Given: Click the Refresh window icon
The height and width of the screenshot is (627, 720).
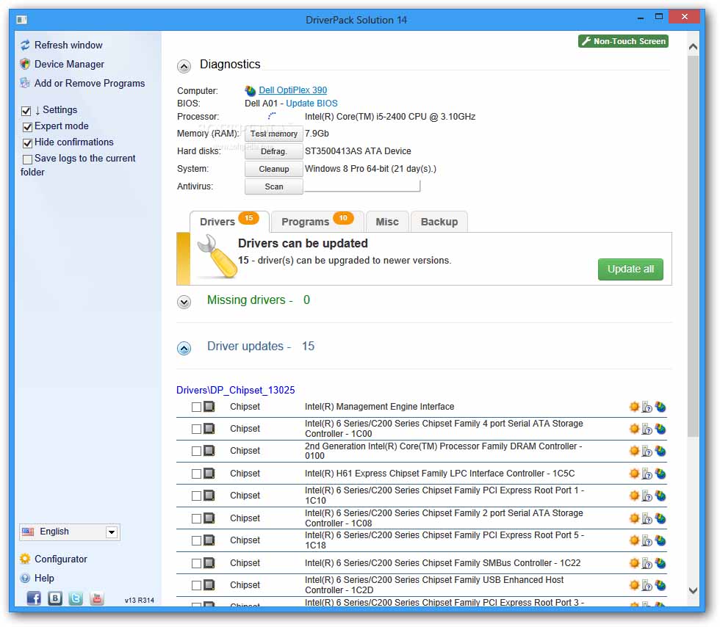Looking at the screenshot, I should click(25, 45).
